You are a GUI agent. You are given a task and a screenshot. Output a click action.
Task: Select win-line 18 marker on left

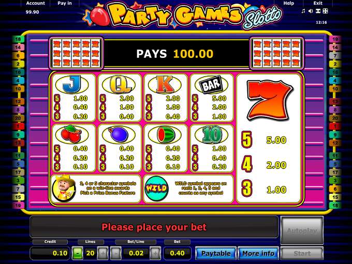[18, 39]
